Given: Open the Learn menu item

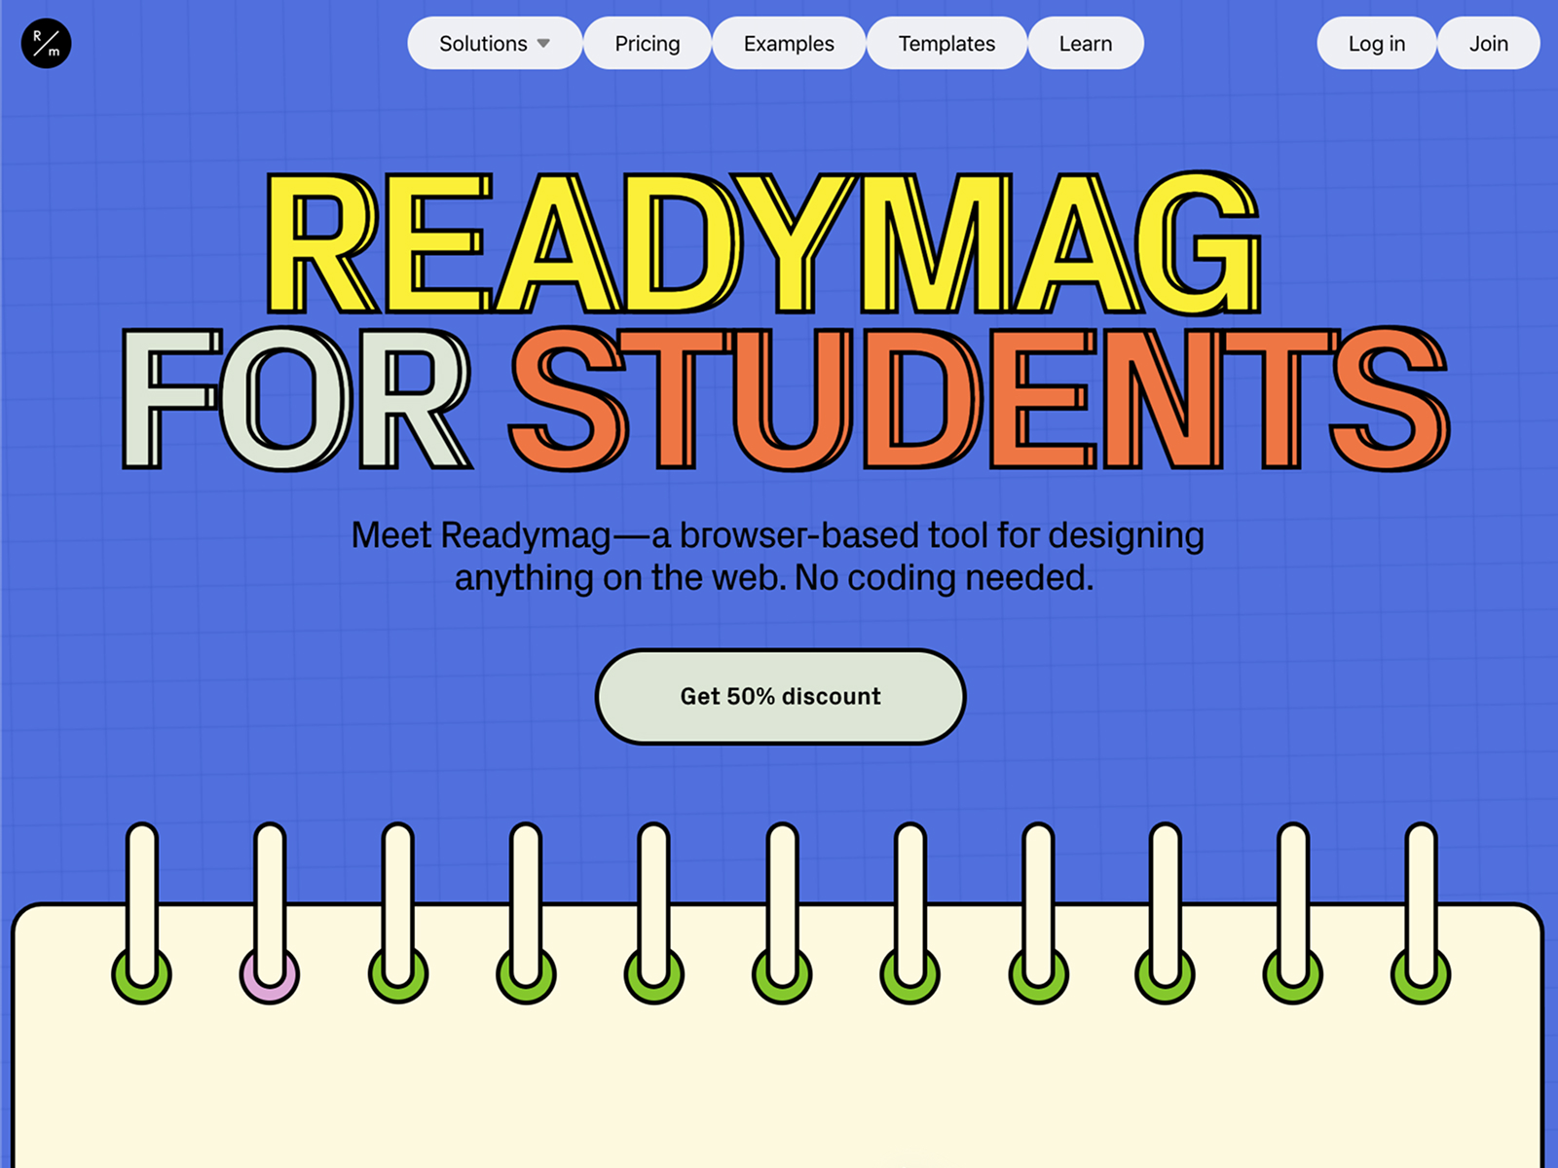Looking at the screenshot, I should (x=1086, y=44).
